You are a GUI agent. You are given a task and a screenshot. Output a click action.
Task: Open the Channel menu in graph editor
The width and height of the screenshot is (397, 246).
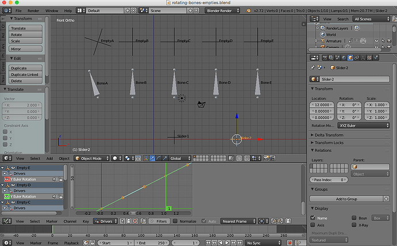coord(70,221)
